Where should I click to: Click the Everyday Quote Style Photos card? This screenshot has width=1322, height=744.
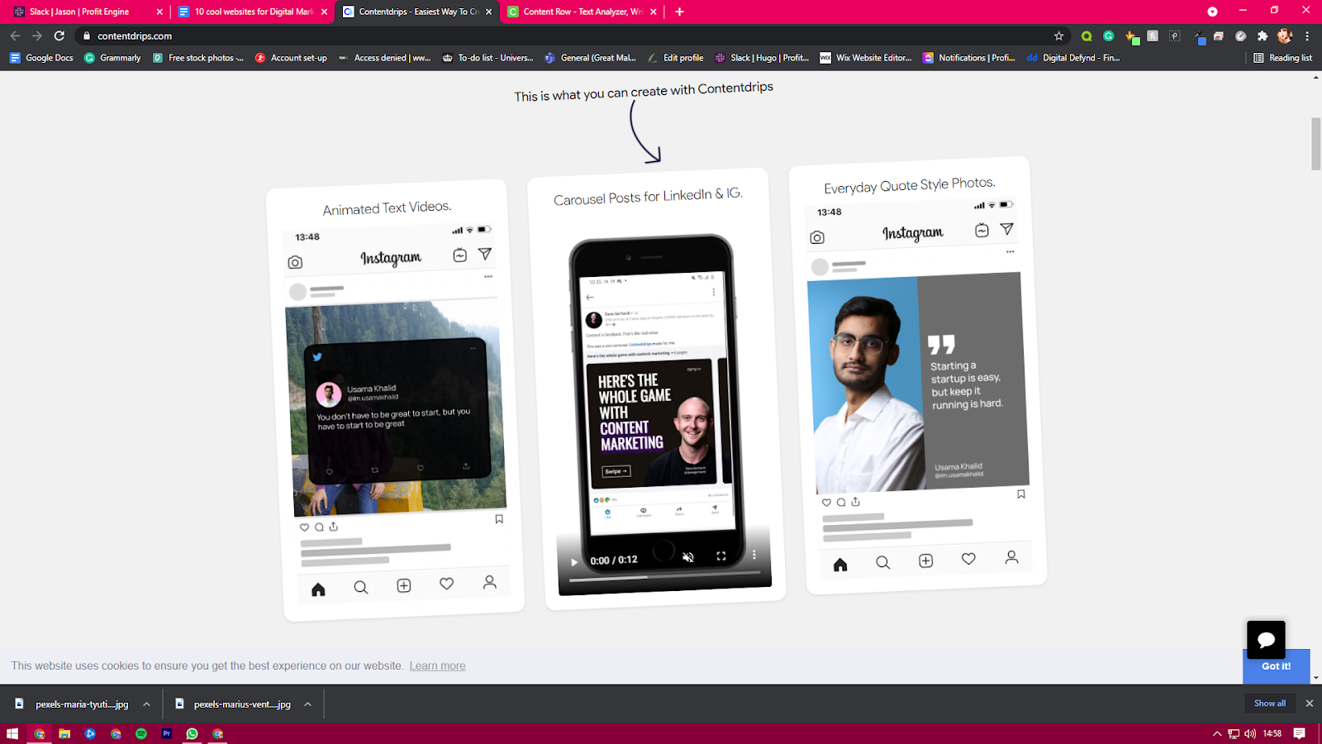pos(917,375)
